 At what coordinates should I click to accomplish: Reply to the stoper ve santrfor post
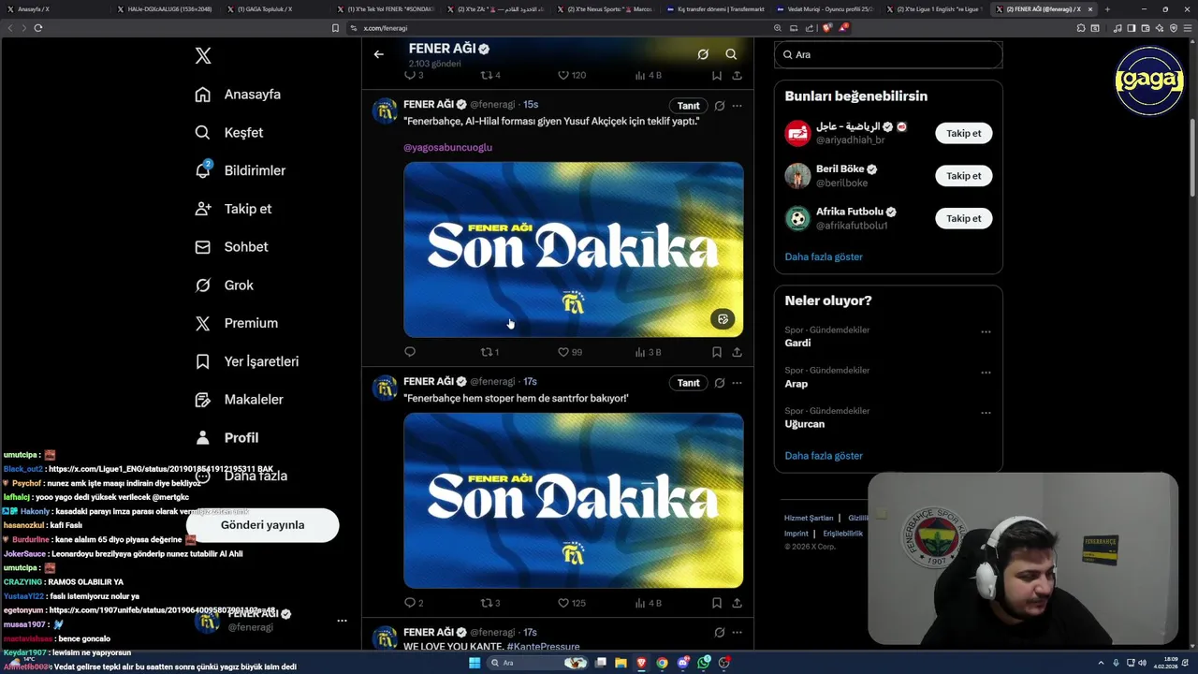point(414,603)
